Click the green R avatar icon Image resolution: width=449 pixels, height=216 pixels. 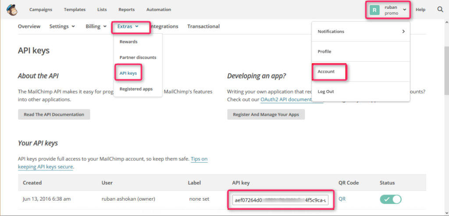coord(374,10)
